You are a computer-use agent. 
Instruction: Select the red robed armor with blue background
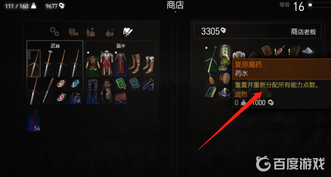pyautogui.click(x=120, y=63)
